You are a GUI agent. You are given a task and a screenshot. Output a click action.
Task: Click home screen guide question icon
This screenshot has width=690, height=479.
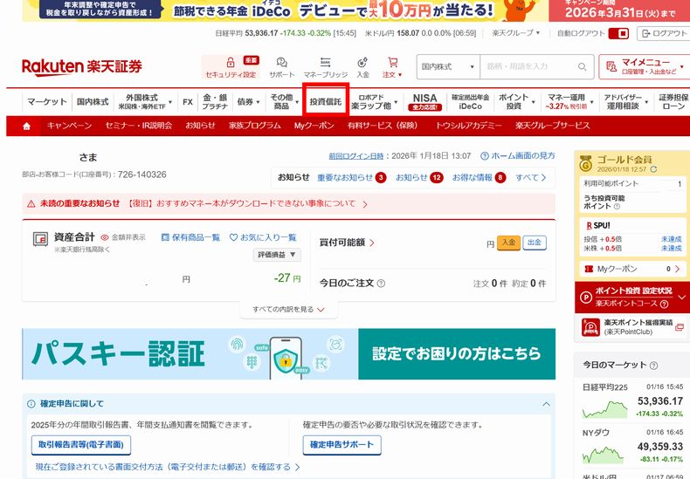pyautogui.click(x=484, y=156)
